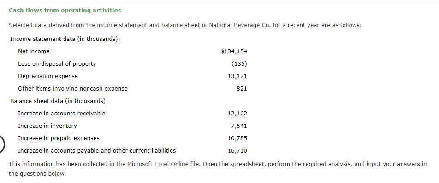Click the 'Selected data derived from the income statement' sentence

[x=185, y=25]
